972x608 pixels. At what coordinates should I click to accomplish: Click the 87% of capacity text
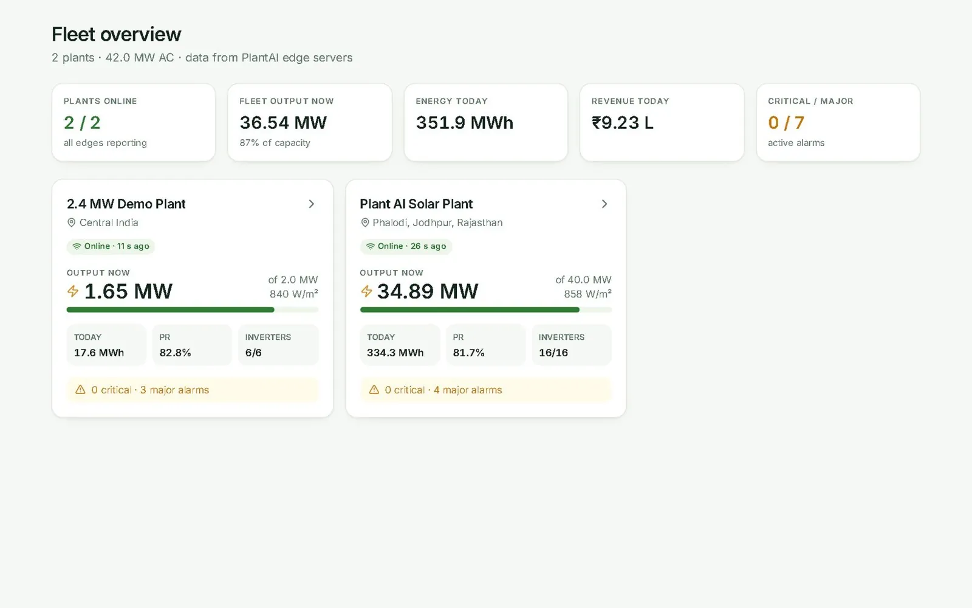275,143
